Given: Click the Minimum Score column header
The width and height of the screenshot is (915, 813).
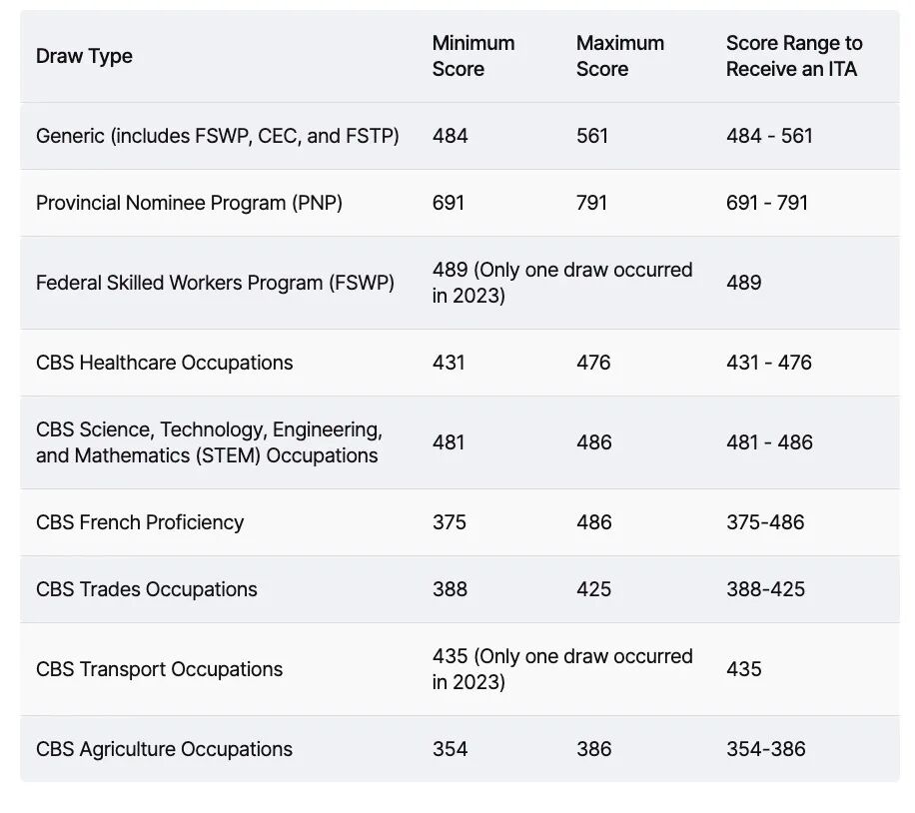Looking at the screenshot, I should pyautogui.click(x=473, y=57).
